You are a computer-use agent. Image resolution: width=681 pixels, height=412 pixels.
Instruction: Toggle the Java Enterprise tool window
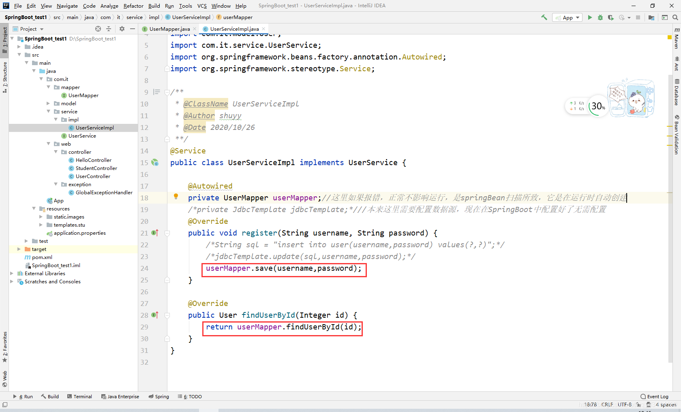pyautogui.click(x=120, y=397)
